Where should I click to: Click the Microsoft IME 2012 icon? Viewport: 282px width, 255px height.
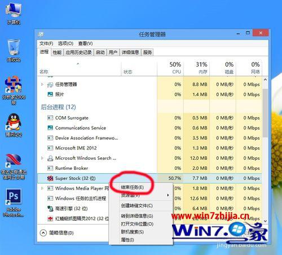[x=50, y=148]
